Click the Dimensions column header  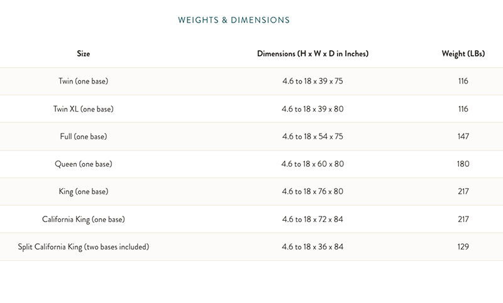click(312, 54)
